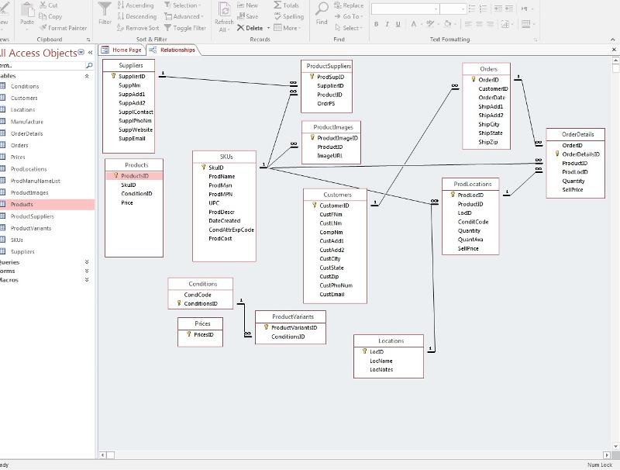Click the Find magnifier icon

(322, 9)
